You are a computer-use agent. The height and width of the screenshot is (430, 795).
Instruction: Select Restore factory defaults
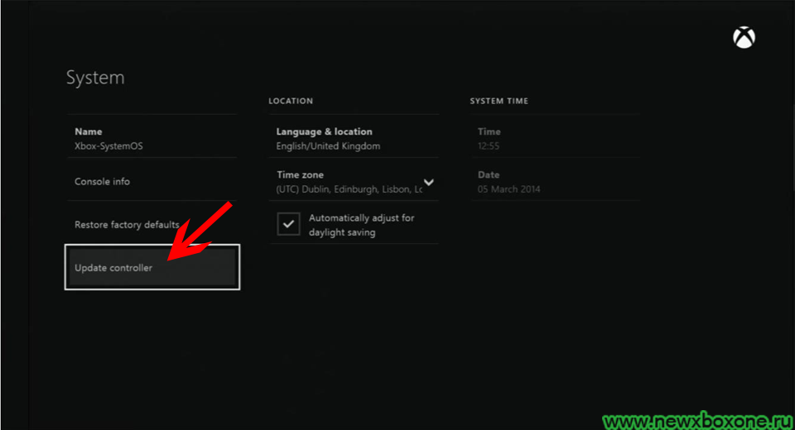pyautogui.click(x=152, y=222)
